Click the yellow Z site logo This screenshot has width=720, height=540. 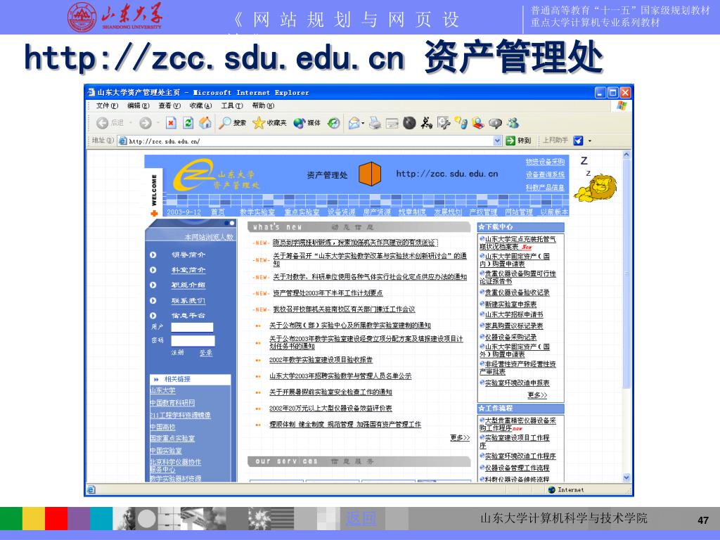pos(193,174)
